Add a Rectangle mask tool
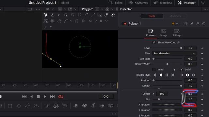Image resolution: width=209 pixels, height=117 pixels. (x=10, y=106)
